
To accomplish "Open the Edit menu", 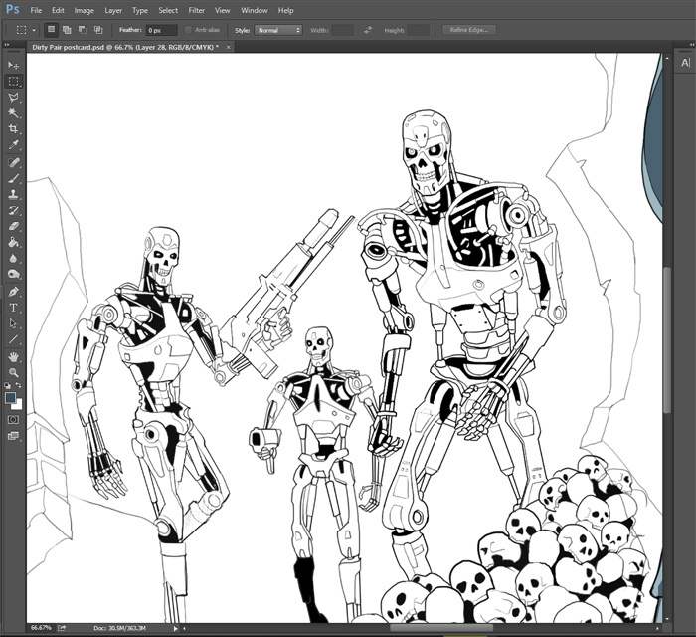I will pos(58,10).
